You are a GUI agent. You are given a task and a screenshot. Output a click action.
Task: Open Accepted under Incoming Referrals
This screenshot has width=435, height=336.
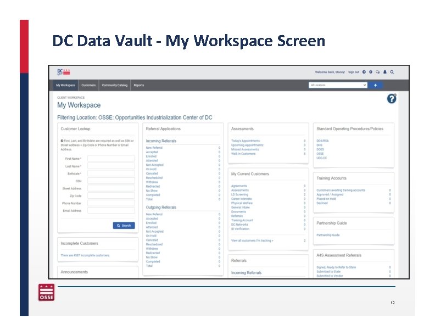152,152
